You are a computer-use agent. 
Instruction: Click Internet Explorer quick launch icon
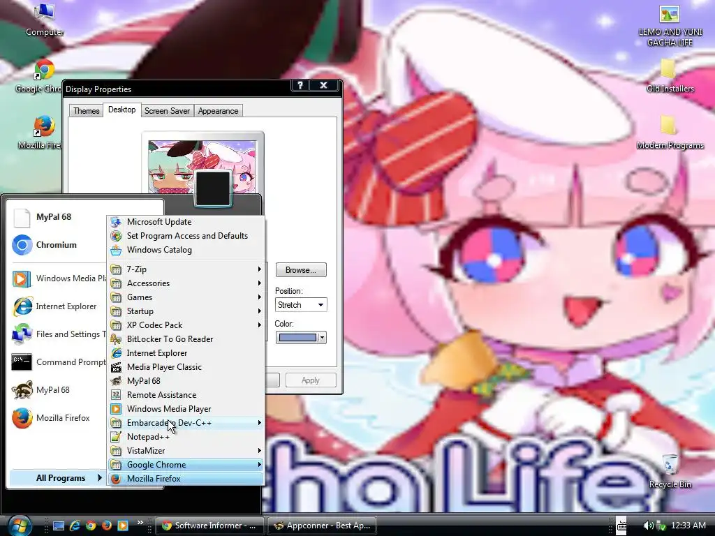[75, 526]
